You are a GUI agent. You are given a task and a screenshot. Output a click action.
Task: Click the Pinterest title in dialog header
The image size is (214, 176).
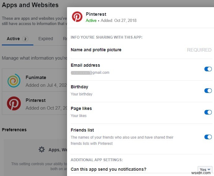(x=96, y=14)
